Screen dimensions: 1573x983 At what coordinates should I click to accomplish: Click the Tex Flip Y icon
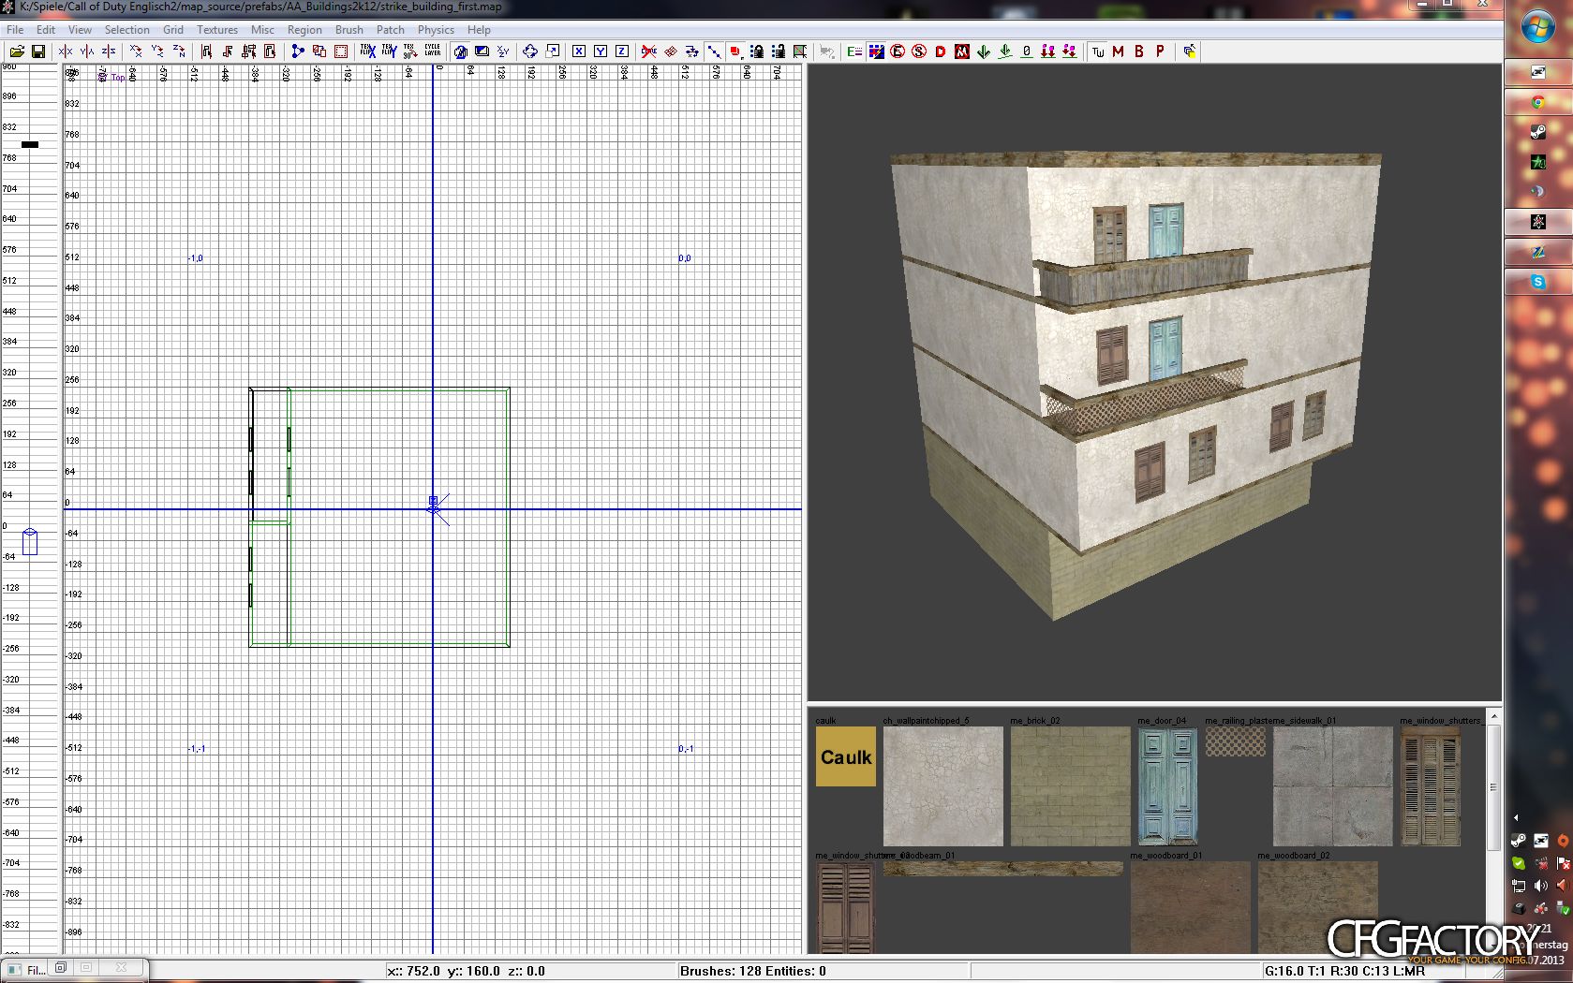point(389,51)
